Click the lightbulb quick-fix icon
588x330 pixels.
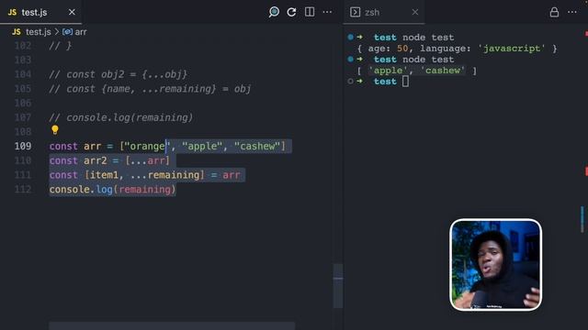click(55, 130)
